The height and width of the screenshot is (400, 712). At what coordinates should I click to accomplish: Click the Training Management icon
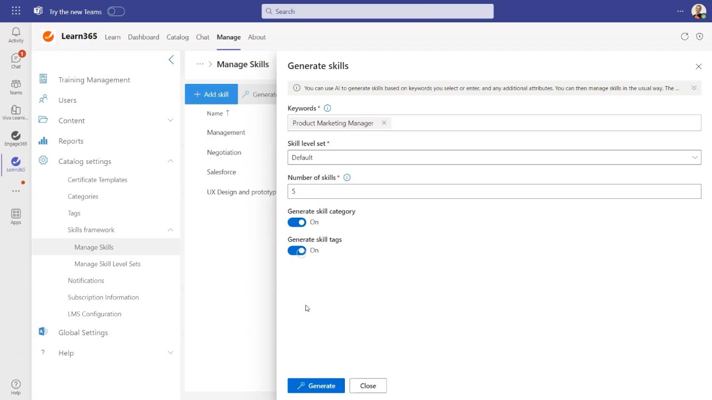point(43,79)
